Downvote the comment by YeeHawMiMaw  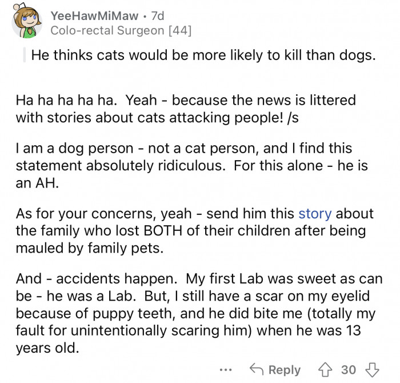coord(373,370)
